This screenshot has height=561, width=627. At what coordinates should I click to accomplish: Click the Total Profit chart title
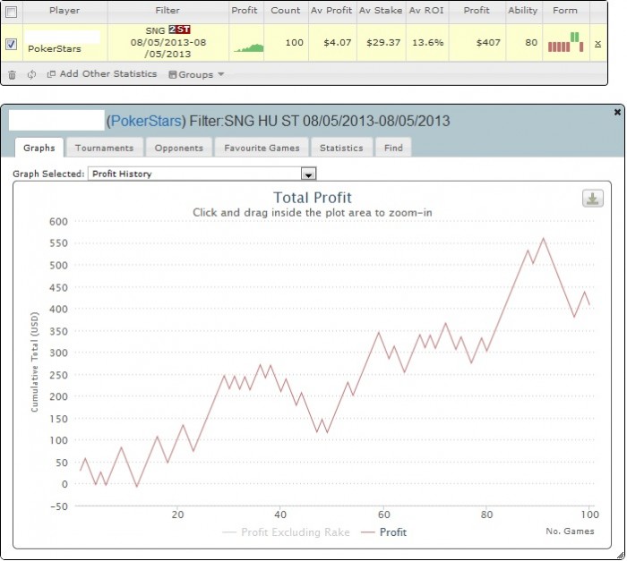point(313,198)
